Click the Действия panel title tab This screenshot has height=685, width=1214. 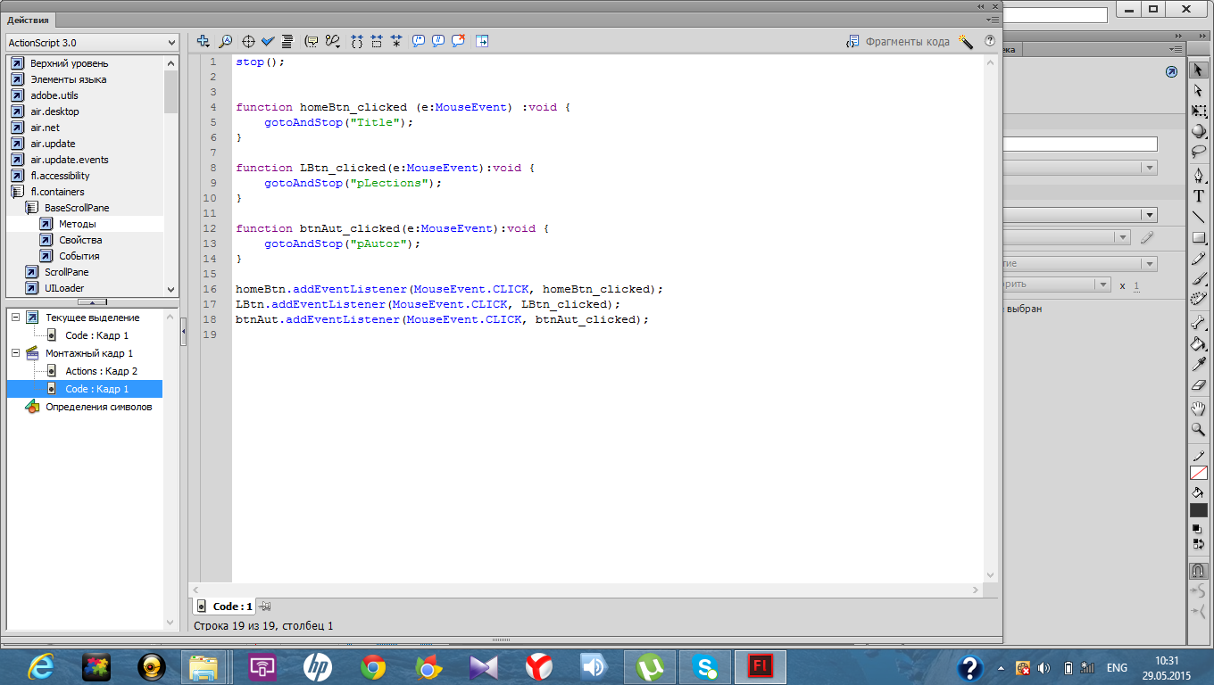point(29,20)
